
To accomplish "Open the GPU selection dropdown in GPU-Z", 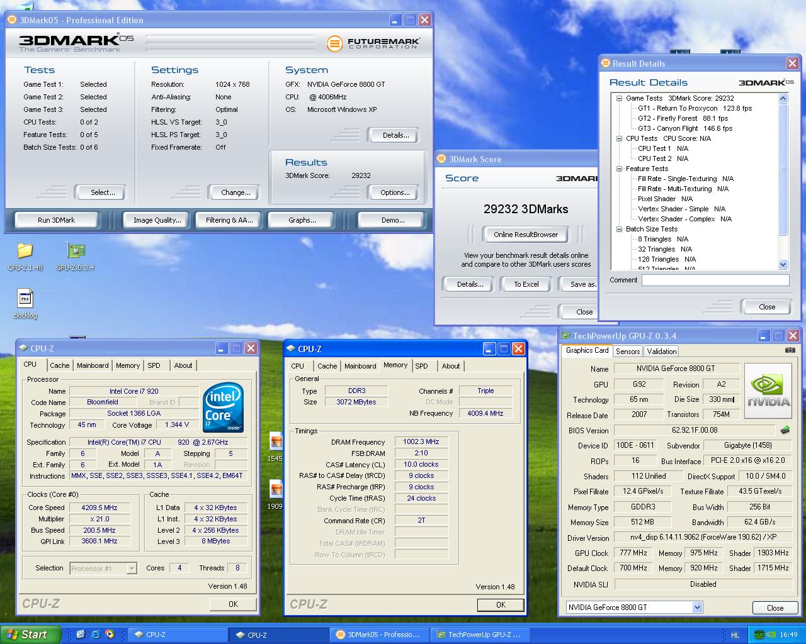I will point(697,608).
